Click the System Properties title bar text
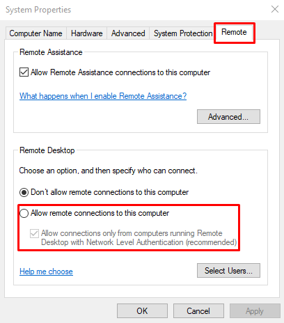This screenshot has width=284, height=323. (38, 10)
